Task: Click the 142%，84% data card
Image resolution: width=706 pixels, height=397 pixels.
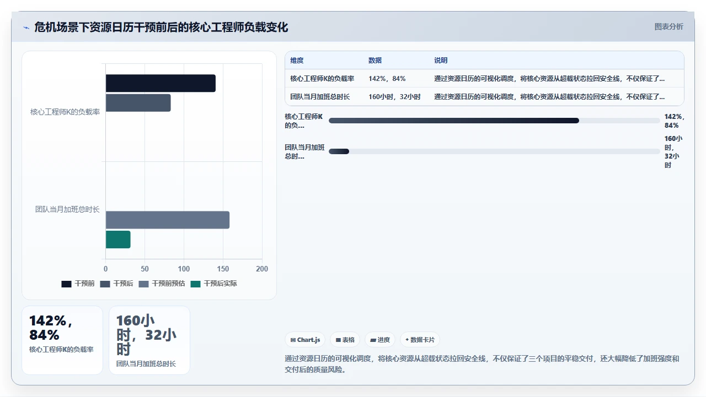Action: coord(62,340)
